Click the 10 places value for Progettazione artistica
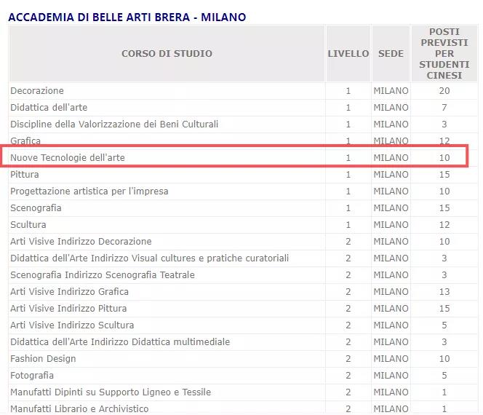This screenshot has height=415, width=483. [444, 191]
